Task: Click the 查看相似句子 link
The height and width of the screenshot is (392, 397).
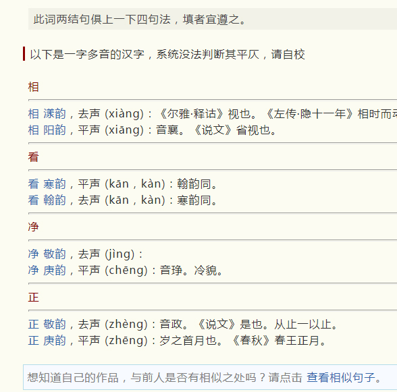Action: pyautogui.click(x=340, y=378)
